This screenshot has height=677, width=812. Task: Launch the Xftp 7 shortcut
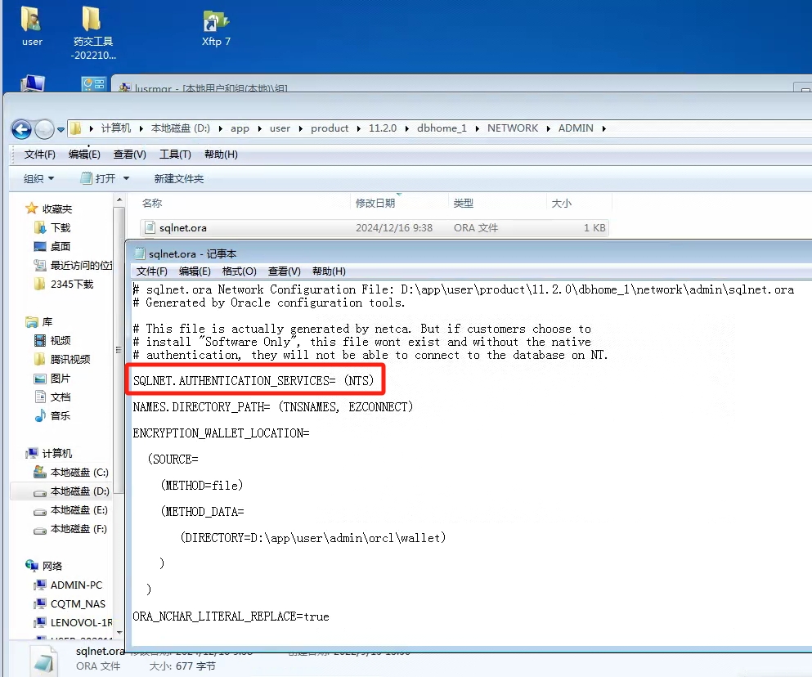[216, 29]
